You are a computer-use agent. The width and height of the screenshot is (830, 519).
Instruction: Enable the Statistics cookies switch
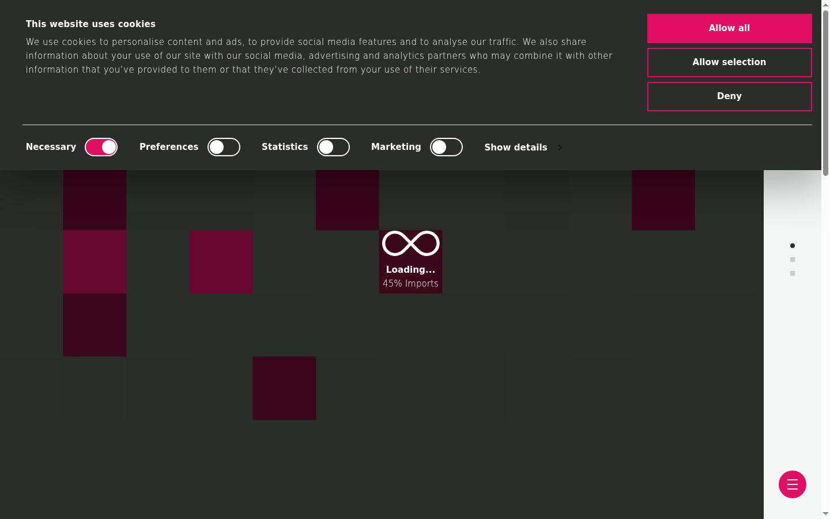(333, 147)
